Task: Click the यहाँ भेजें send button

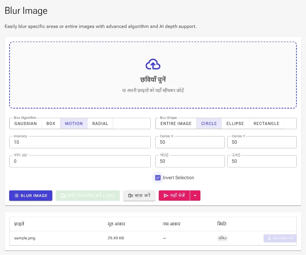Action: coord(174,195)
